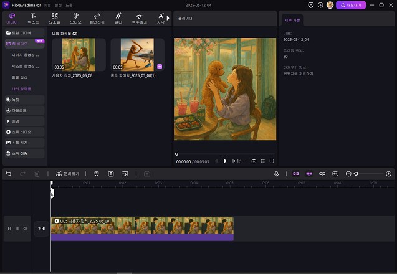Image resolution: width=397 pixels, height=274 pixels.
Task: Open the 텍스트 (Text) tab
Action: point(33,17)
